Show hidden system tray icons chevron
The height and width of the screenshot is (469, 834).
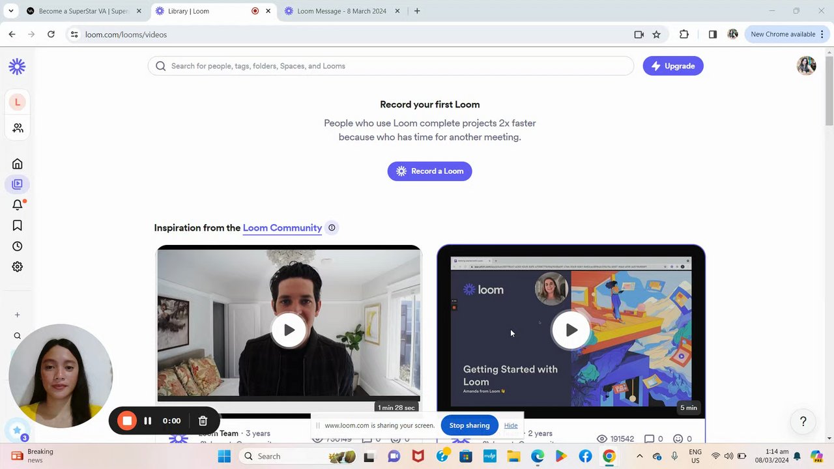(x=639, y=457)
